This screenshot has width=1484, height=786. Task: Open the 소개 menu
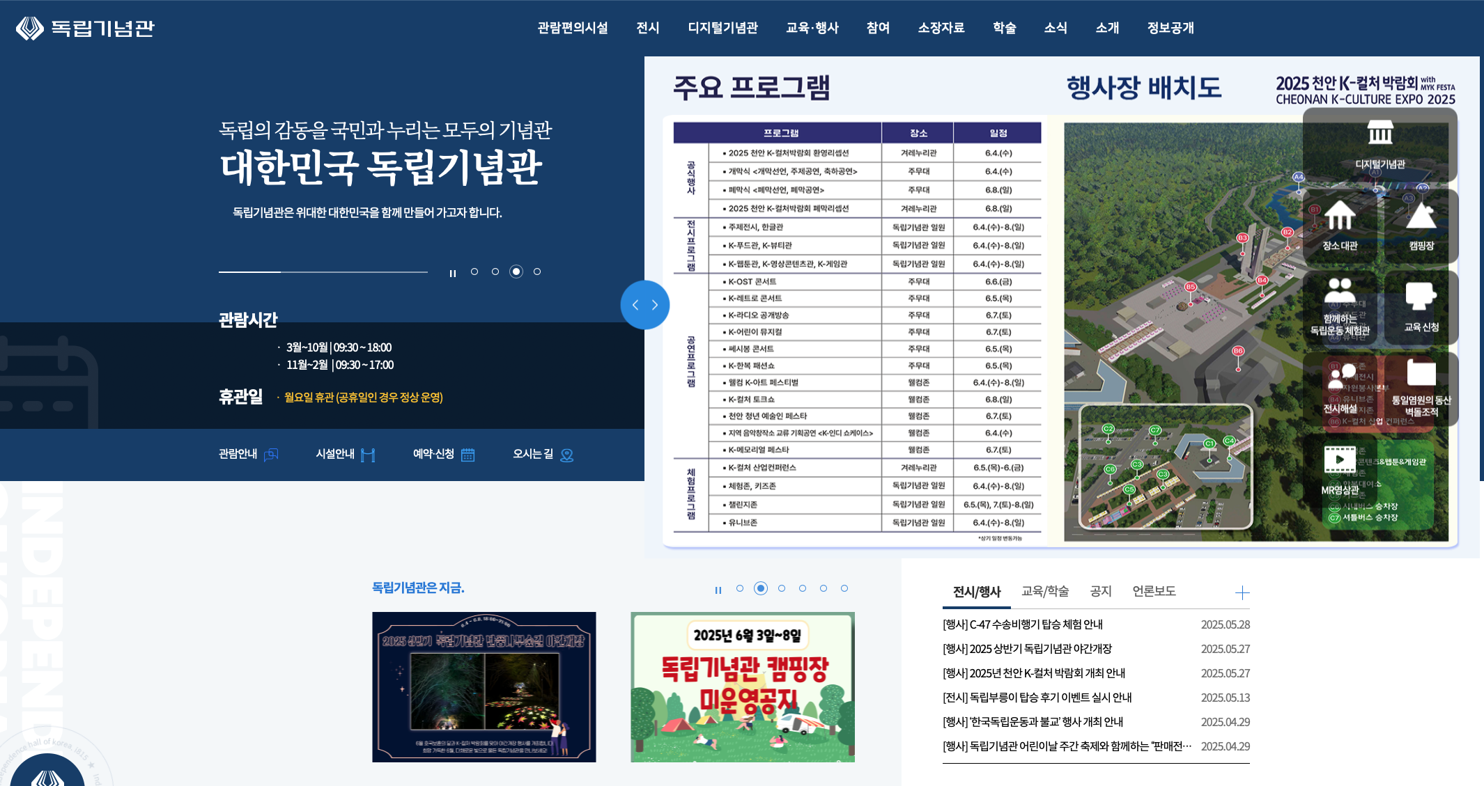tap(1107, 28)
